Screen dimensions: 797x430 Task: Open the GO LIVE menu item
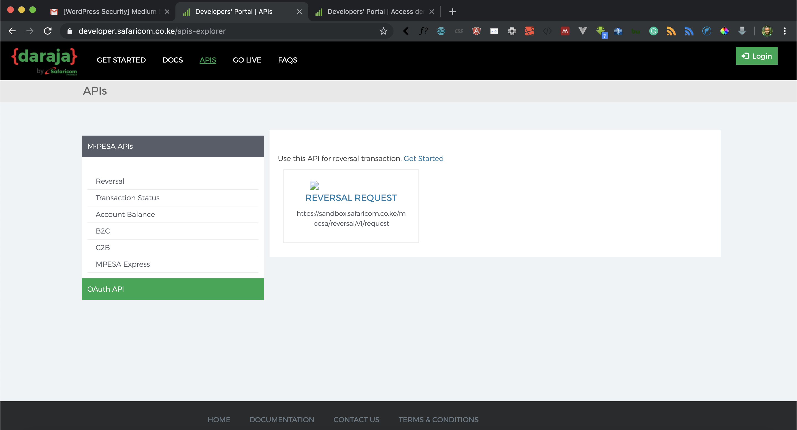[x=247, y=60]
